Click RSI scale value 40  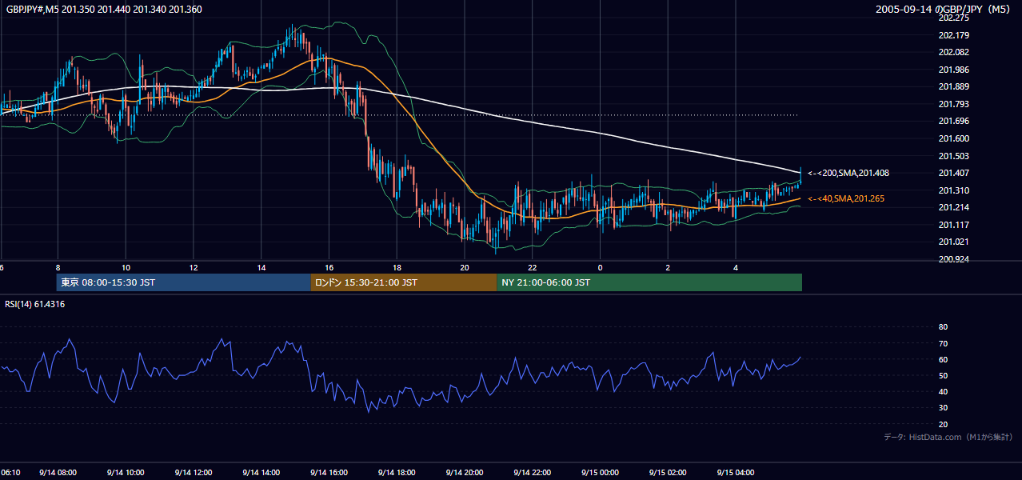[x=943, y=391]
